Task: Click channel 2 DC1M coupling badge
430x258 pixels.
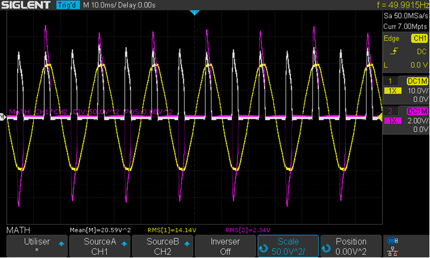Action: click(x=417, y=111)
